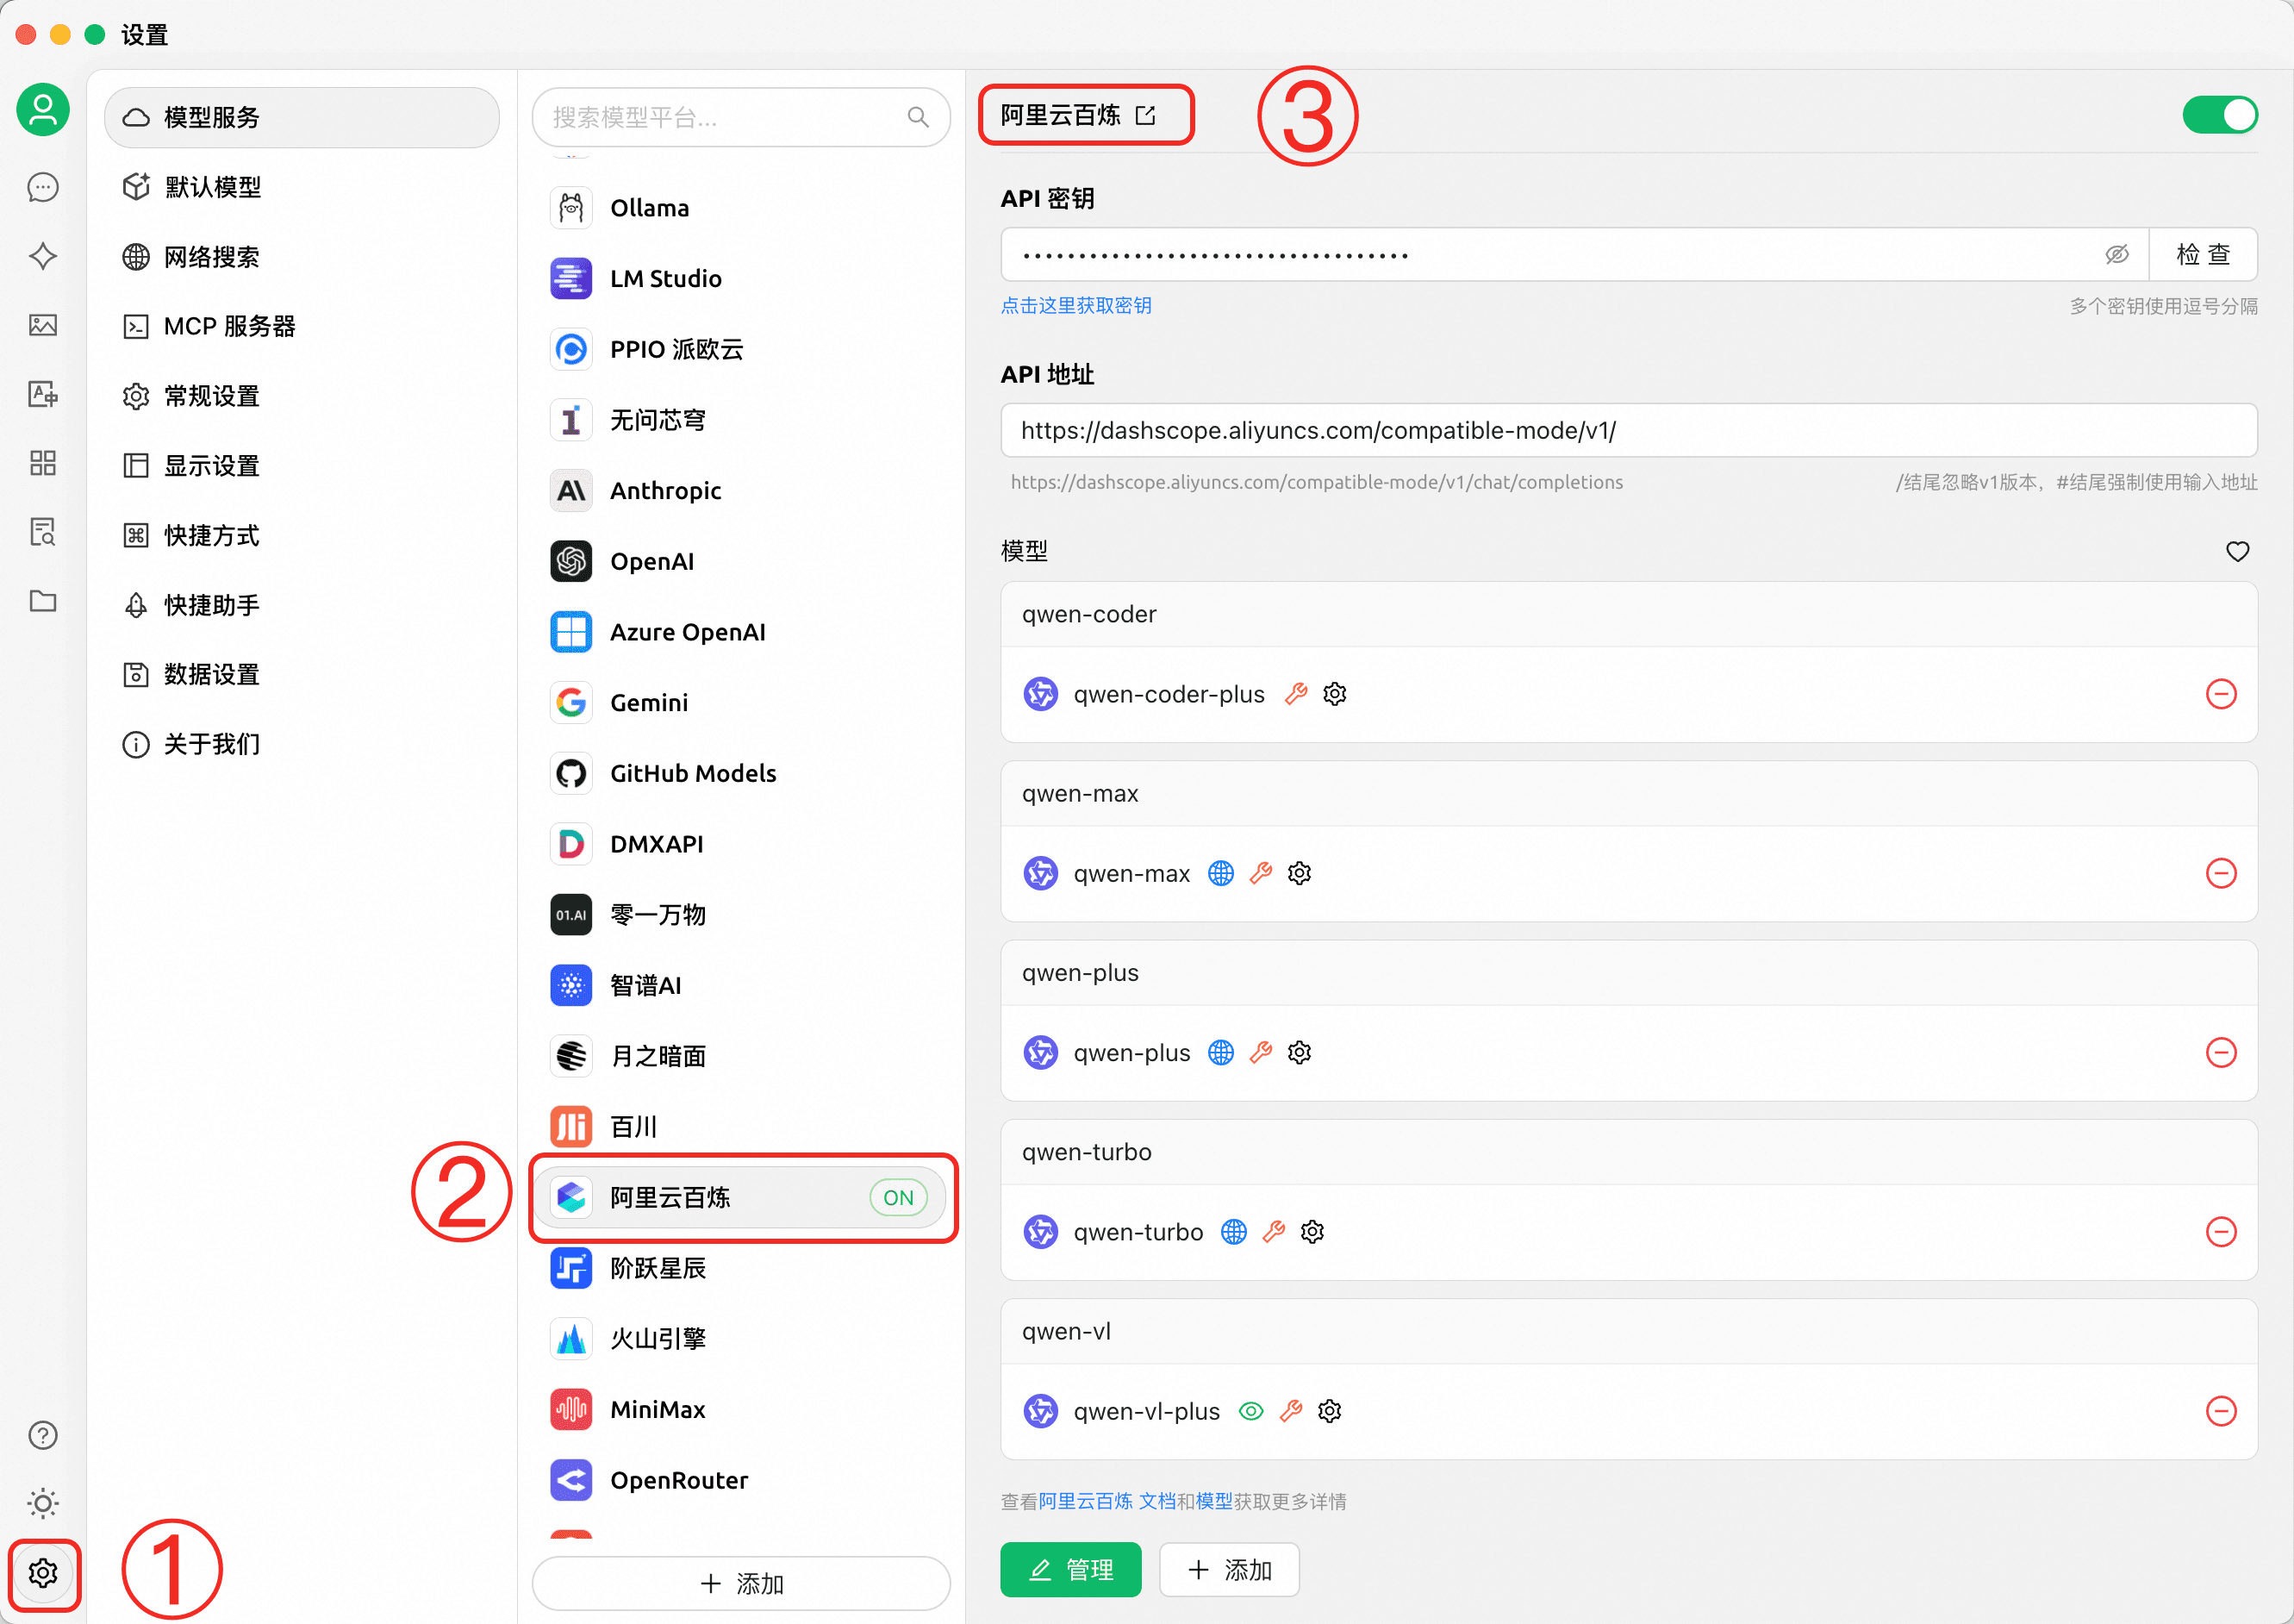Screen dimensions: 2294x1624
Task: Toggle API key visibility eye icon
Action: pos(2116,255)
